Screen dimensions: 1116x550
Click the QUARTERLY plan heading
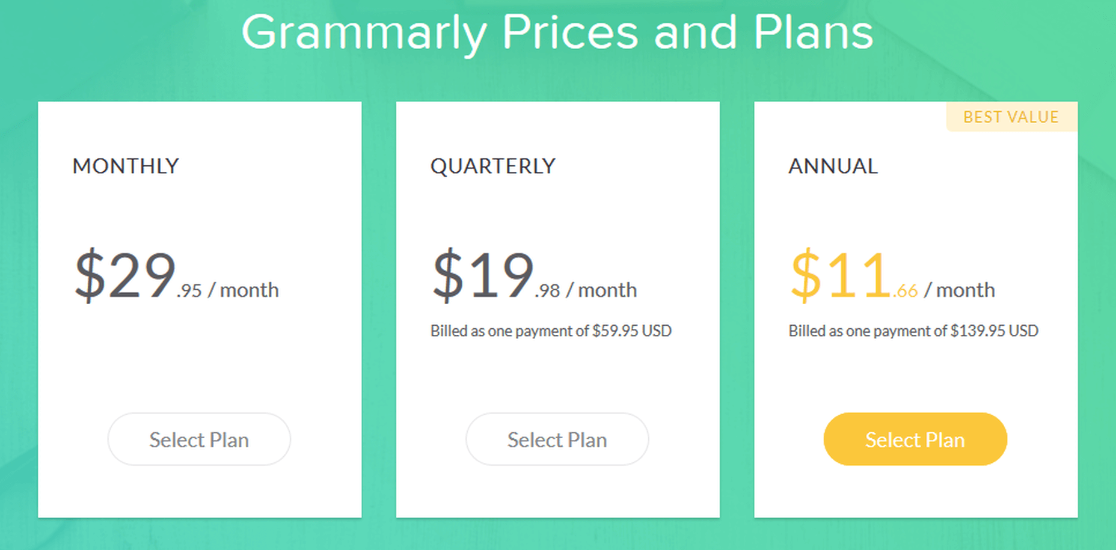(x=492, y=166)
